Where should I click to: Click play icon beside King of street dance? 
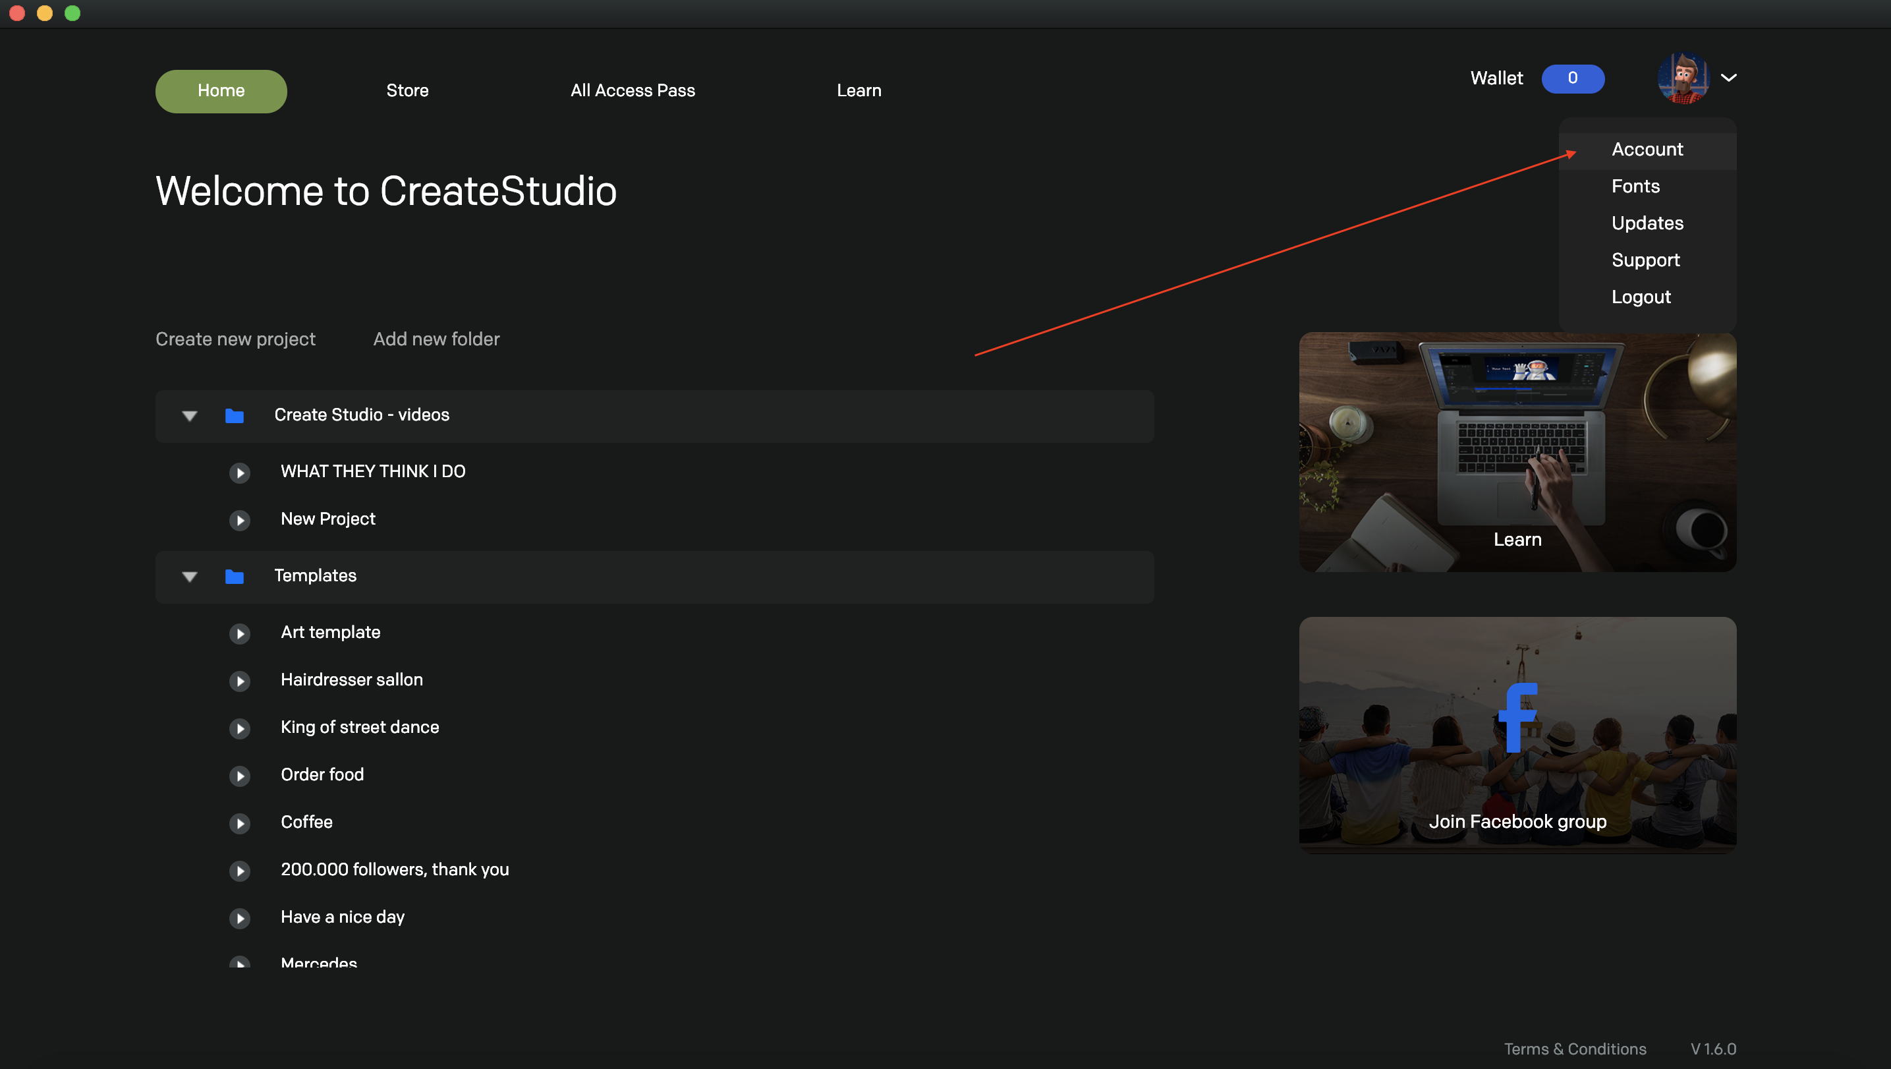[239, 728]
